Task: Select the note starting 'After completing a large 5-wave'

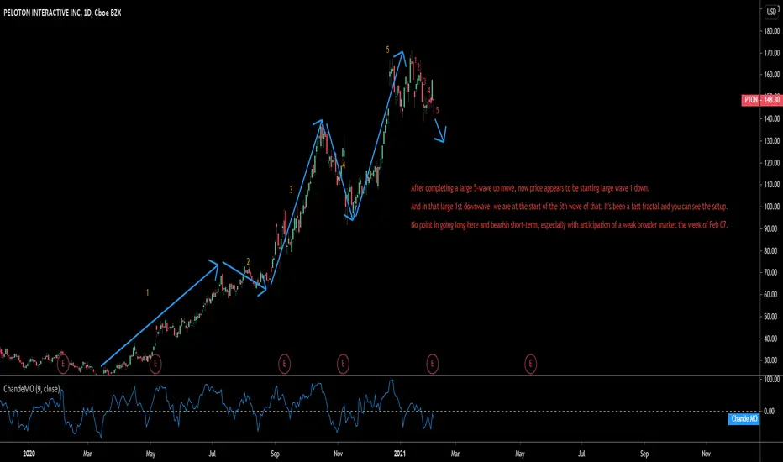Action: click(x=530, y=188)
